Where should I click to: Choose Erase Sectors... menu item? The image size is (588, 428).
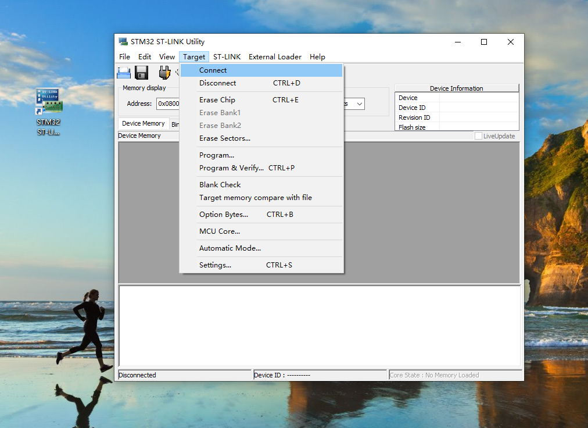click(261, 138)
